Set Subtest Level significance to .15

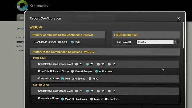109,91
